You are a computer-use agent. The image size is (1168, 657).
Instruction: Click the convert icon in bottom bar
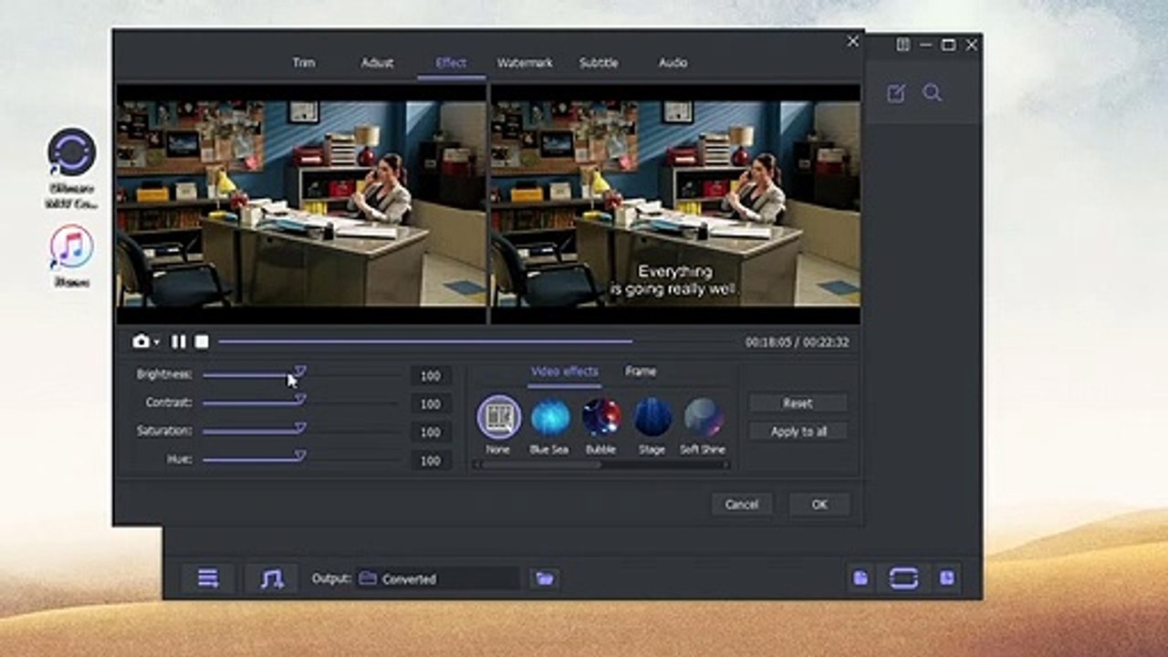[903, 579]
